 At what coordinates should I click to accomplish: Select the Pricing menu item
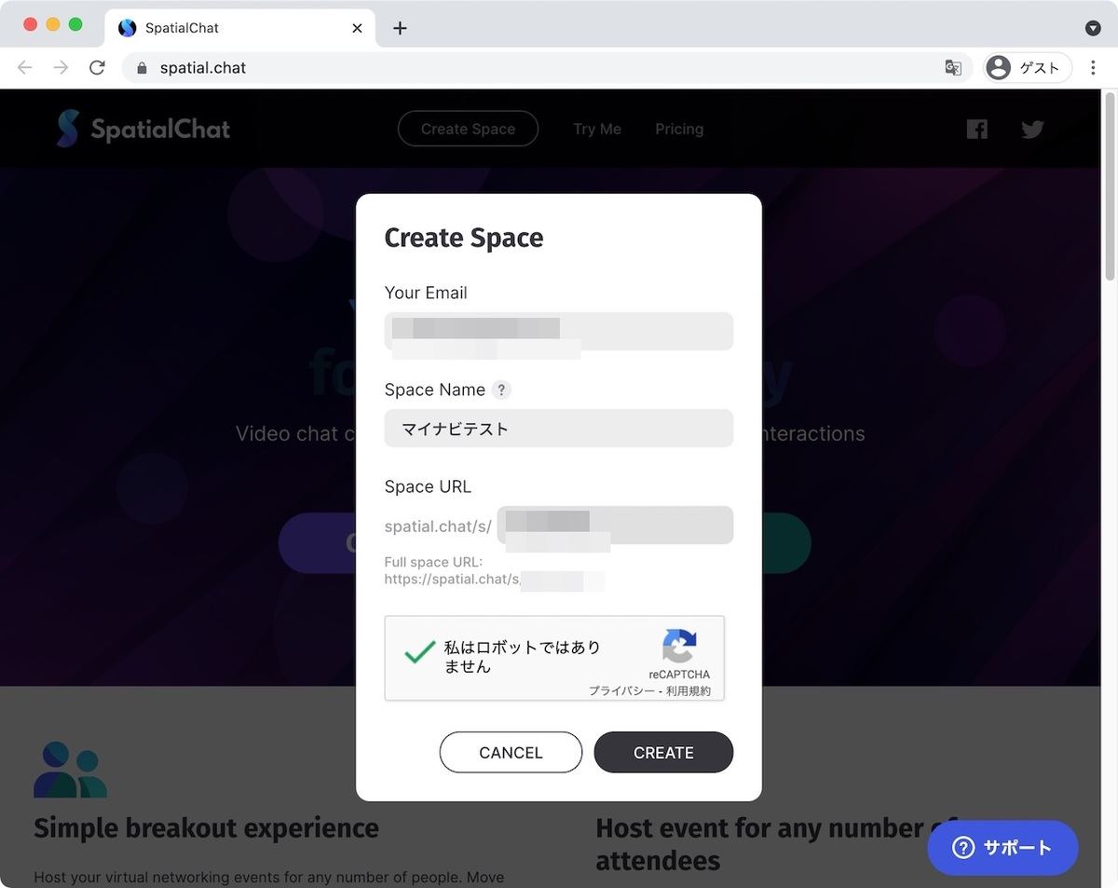click(x=679, y=130)
